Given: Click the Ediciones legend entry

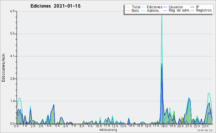Looking at the screenshot, I should click(152, 7).
